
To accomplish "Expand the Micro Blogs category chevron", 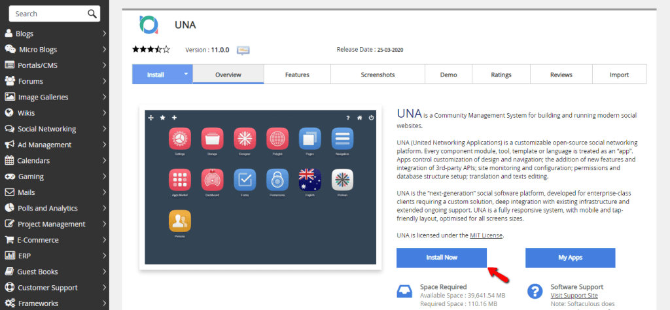I will [104, 49].
